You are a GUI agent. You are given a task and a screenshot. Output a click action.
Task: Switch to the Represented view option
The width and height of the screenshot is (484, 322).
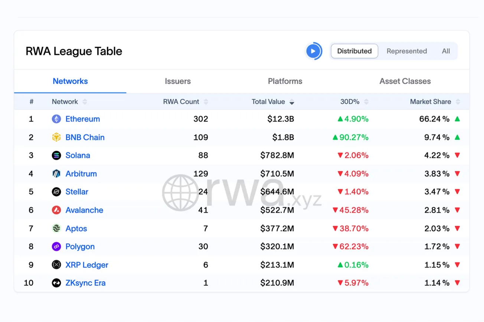[406, 51]
